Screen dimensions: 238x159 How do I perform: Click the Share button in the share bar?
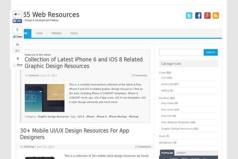[x=17, y=65]
